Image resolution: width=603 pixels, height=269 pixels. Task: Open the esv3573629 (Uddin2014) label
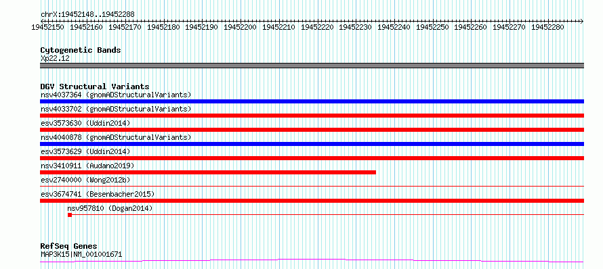point(85,151)
